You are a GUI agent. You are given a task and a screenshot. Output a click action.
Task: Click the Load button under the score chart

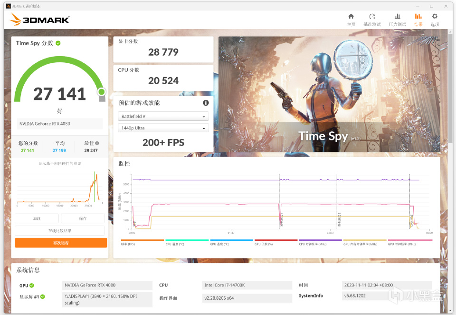(x=37, y=218)
